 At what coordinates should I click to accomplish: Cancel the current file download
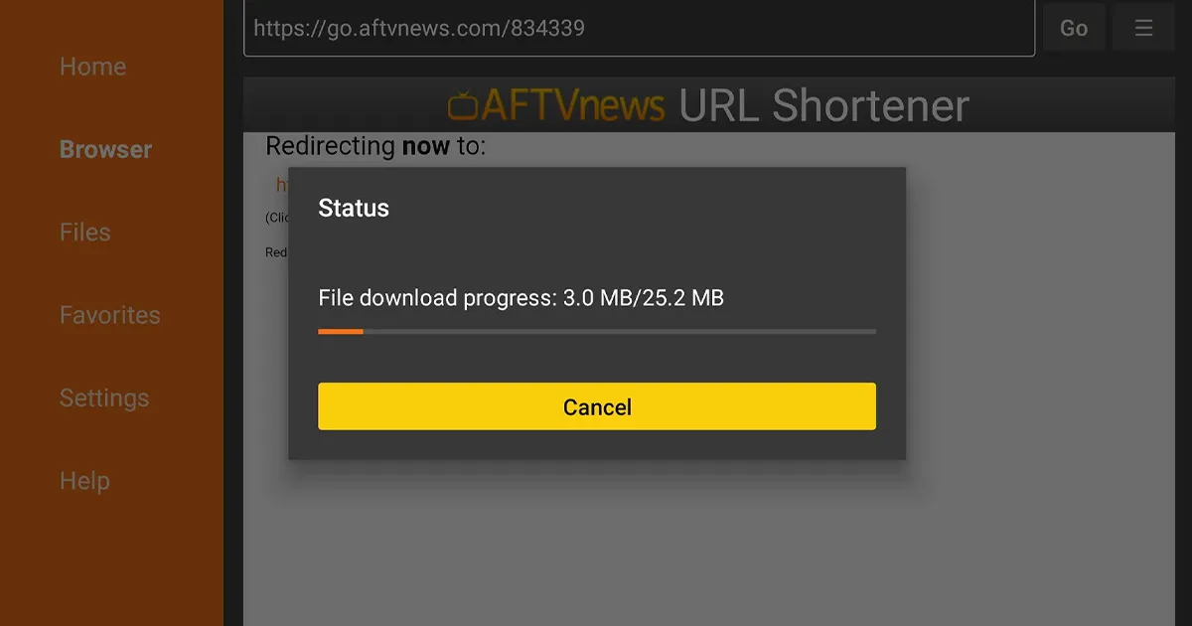[596, 406]
